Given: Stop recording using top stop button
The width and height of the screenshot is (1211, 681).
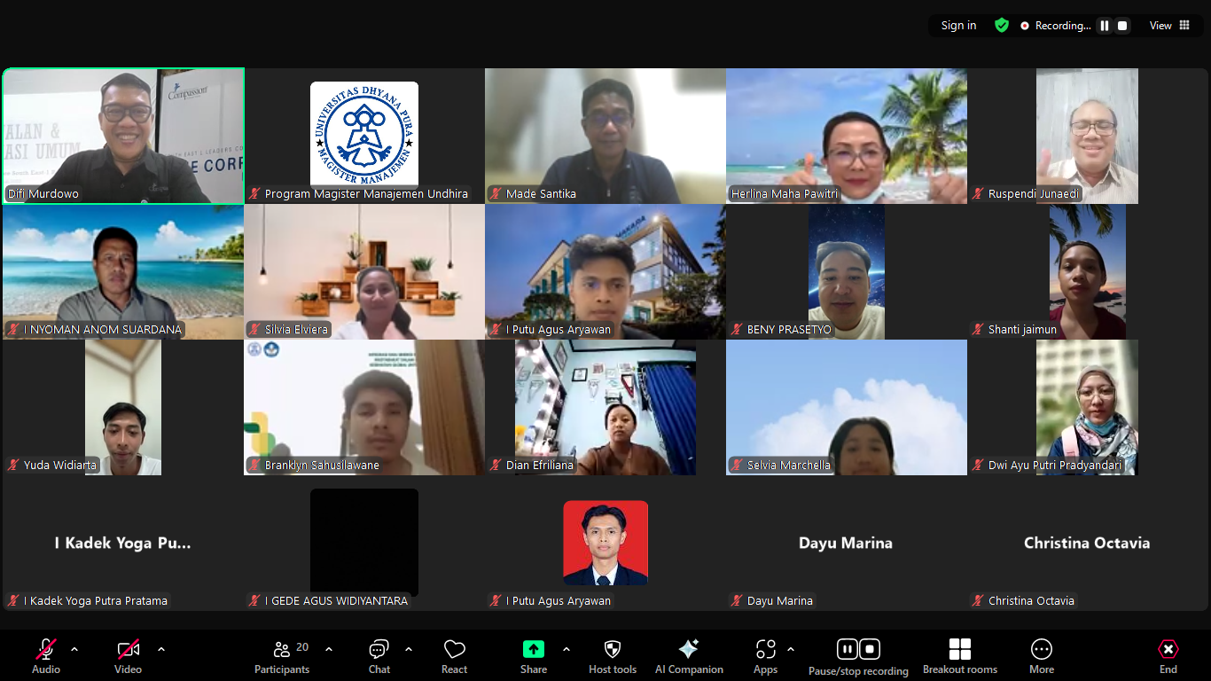Looking at the screenshot, I should click(x=1122, y=26).
